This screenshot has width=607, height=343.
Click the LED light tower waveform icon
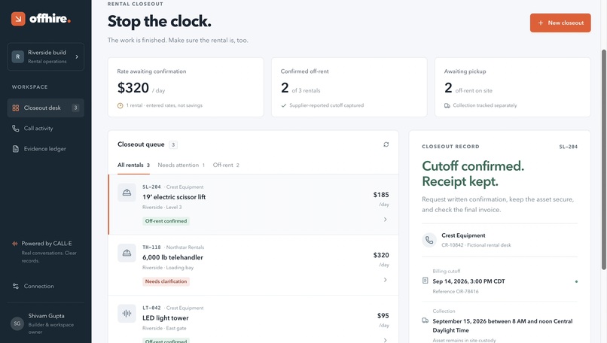pos(127,313)
